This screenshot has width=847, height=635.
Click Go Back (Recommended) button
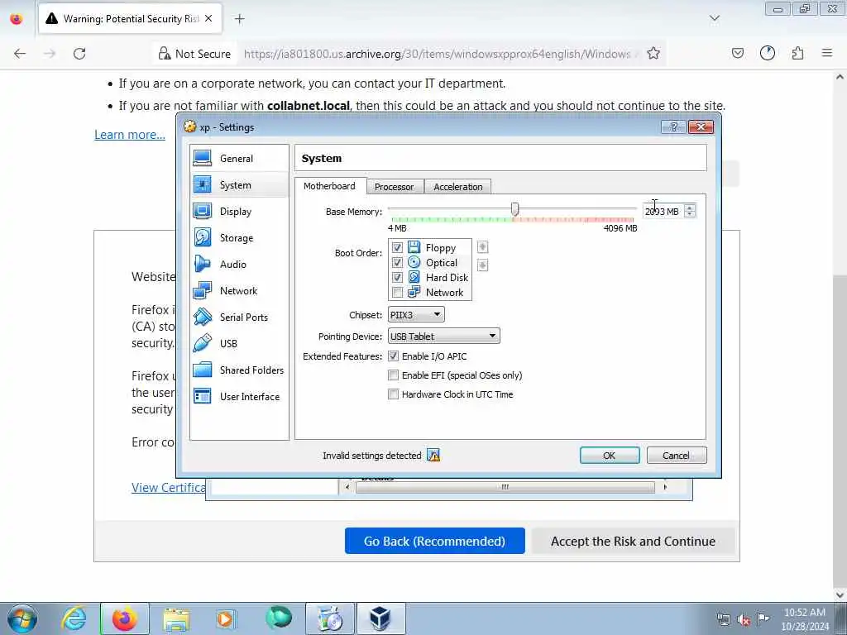click(x=435, y=541)
